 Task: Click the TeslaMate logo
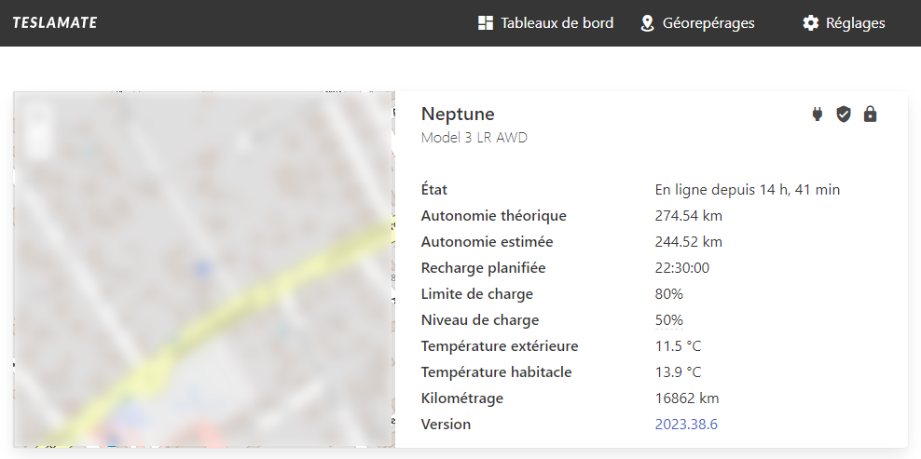tap(55, 23)
